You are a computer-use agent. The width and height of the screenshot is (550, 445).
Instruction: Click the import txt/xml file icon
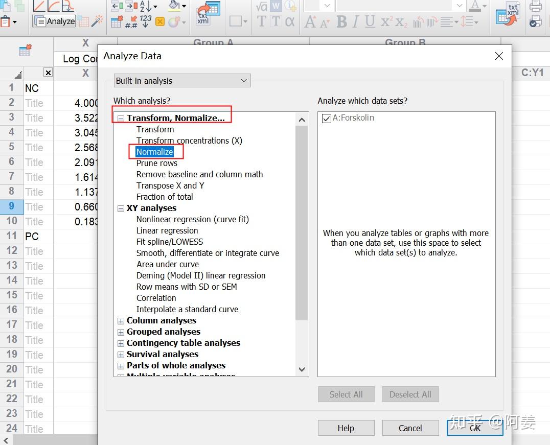[x=208, y=13]
